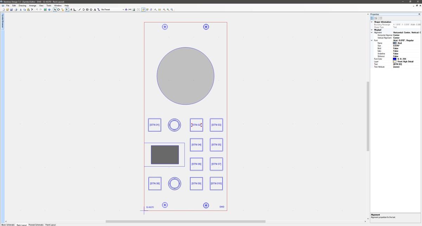The width and height of the screenshot is (422, 226).
Task: Select the BTN 05 button shape
Action: [216, 145]
